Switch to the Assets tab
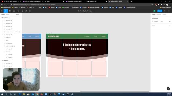The width and height of the screenshot is (172, 96). point(8,14)
